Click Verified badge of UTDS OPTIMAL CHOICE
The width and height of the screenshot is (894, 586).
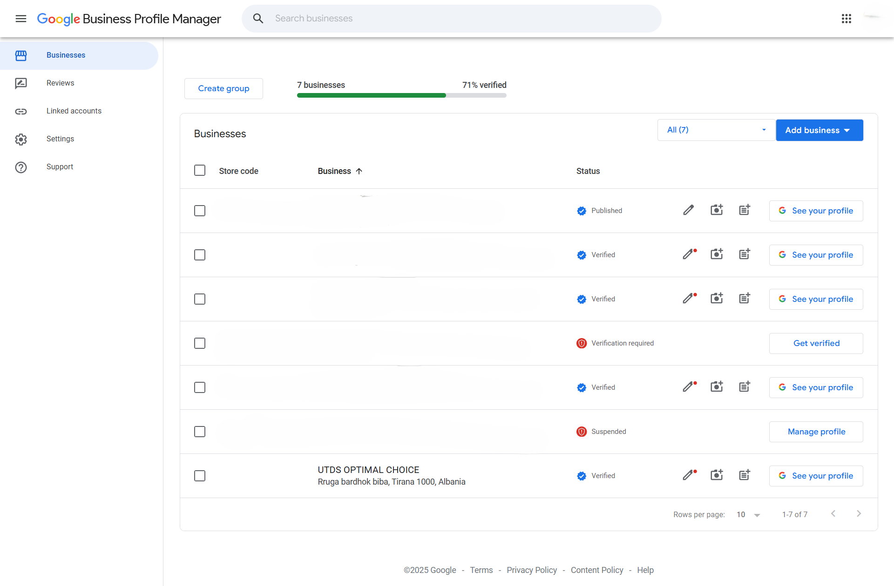click(582, 476)
